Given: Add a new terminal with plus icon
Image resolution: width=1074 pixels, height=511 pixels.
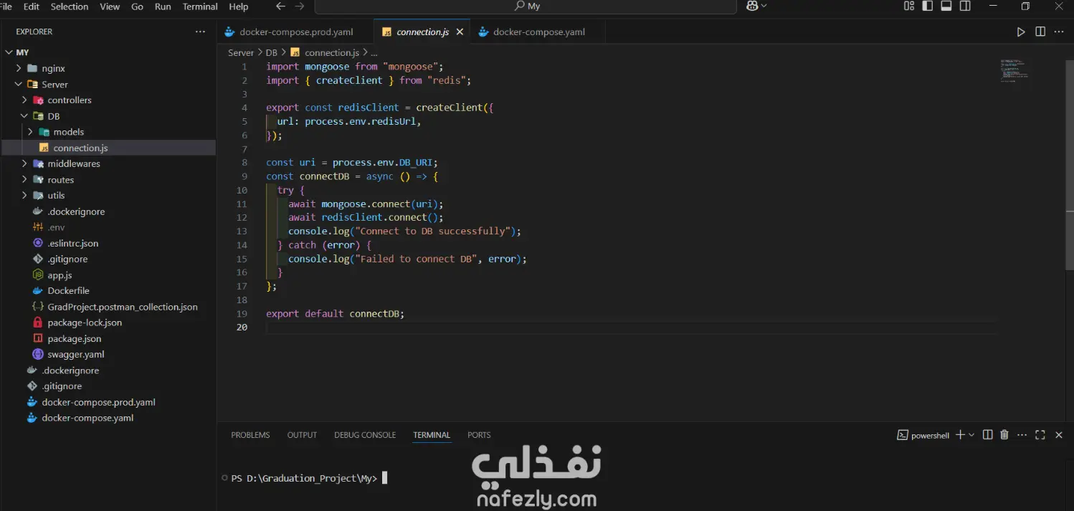Looking at the screenshot, I should coord(960,435).
